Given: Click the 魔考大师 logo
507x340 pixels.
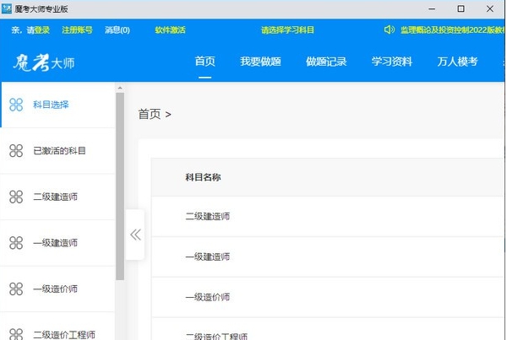Looking at the screenshot, I should [46, 62].
